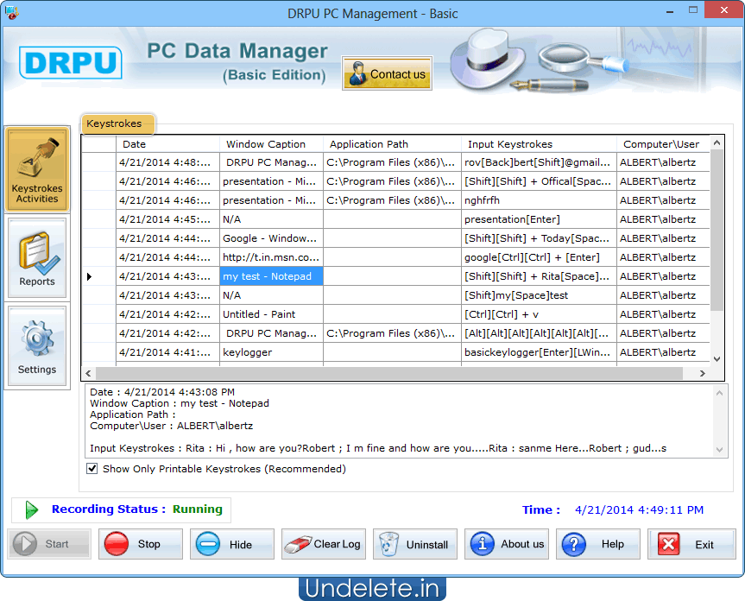Select 'http://t.in.msn.co...' caption cell
Image resolution: width=745 pixels, height=601 pixels.
[x=271, y=257]
